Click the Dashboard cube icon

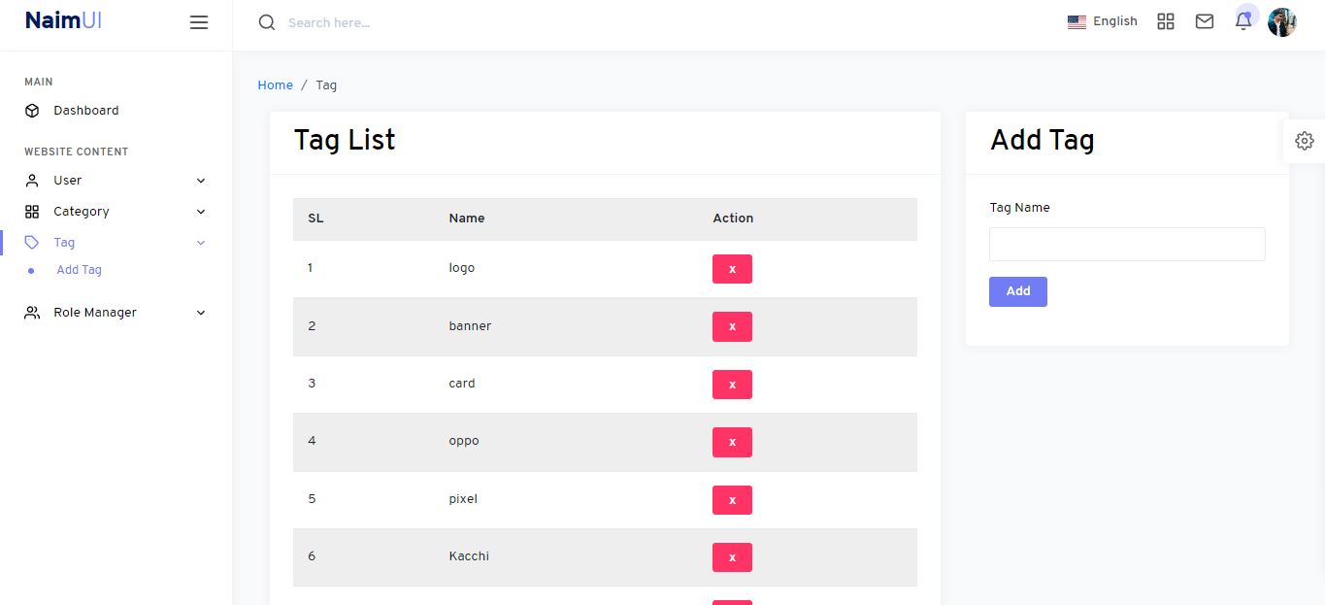(x=32, y=111)
